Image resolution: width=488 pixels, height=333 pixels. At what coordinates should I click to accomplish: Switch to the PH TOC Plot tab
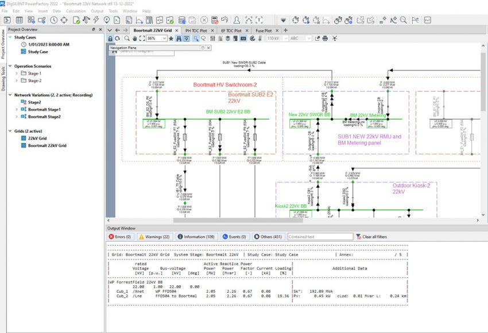click(196, 30)
